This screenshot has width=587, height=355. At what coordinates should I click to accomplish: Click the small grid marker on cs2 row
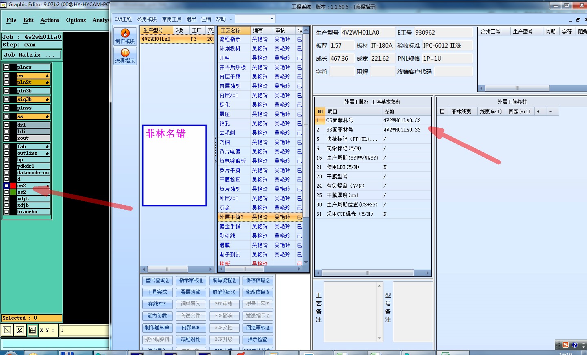[48, 186]
